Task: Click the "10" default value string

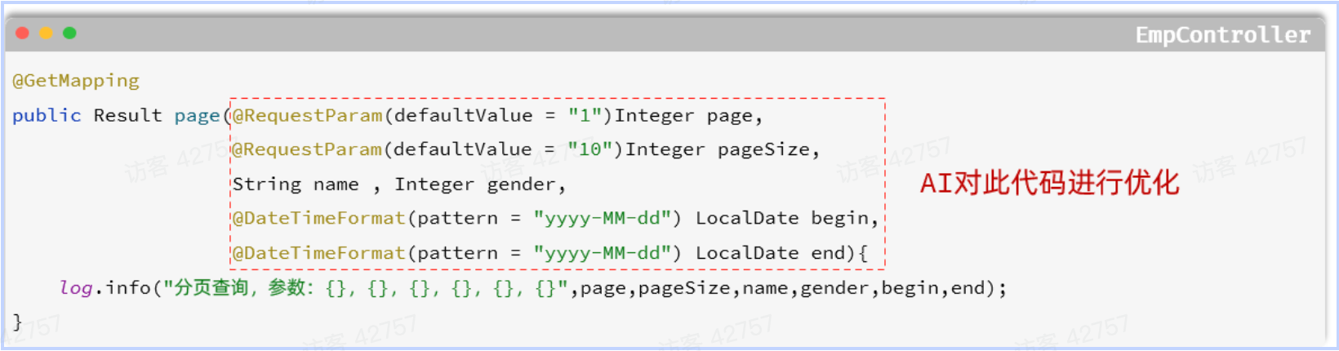Action: [x=589, y=150]
